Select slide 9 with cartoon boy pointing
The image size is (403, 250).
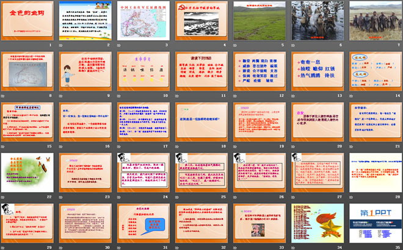click(85, 71)
